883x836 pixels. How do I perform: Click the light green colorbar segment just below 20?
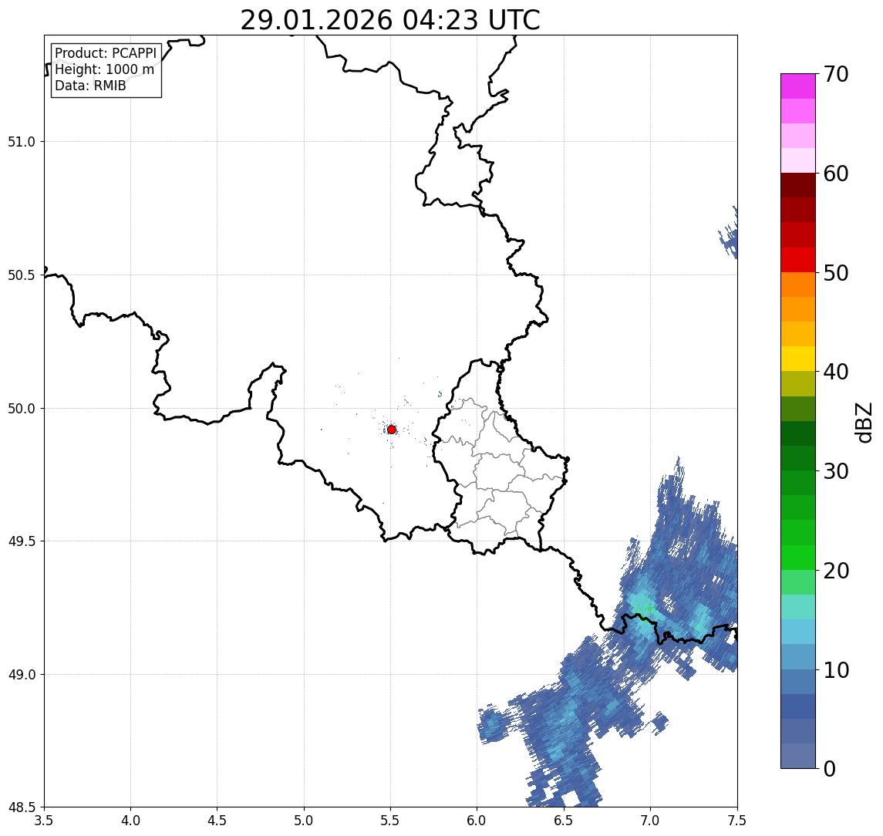(x=798, y=582)
